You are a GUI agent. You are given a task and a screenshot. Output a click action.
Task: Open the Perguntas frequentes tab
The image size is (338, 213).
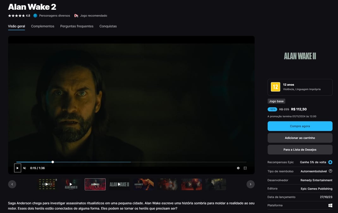(x=77, y=26)
